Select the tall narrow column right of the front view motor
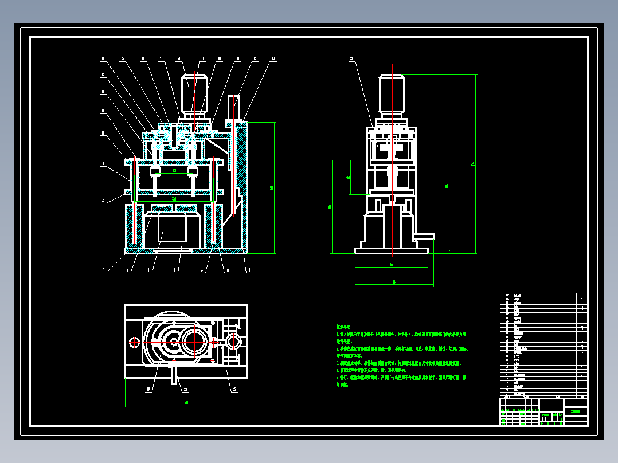Image resolution: width=618 pixels, height=463 pixels. [233, 108]
